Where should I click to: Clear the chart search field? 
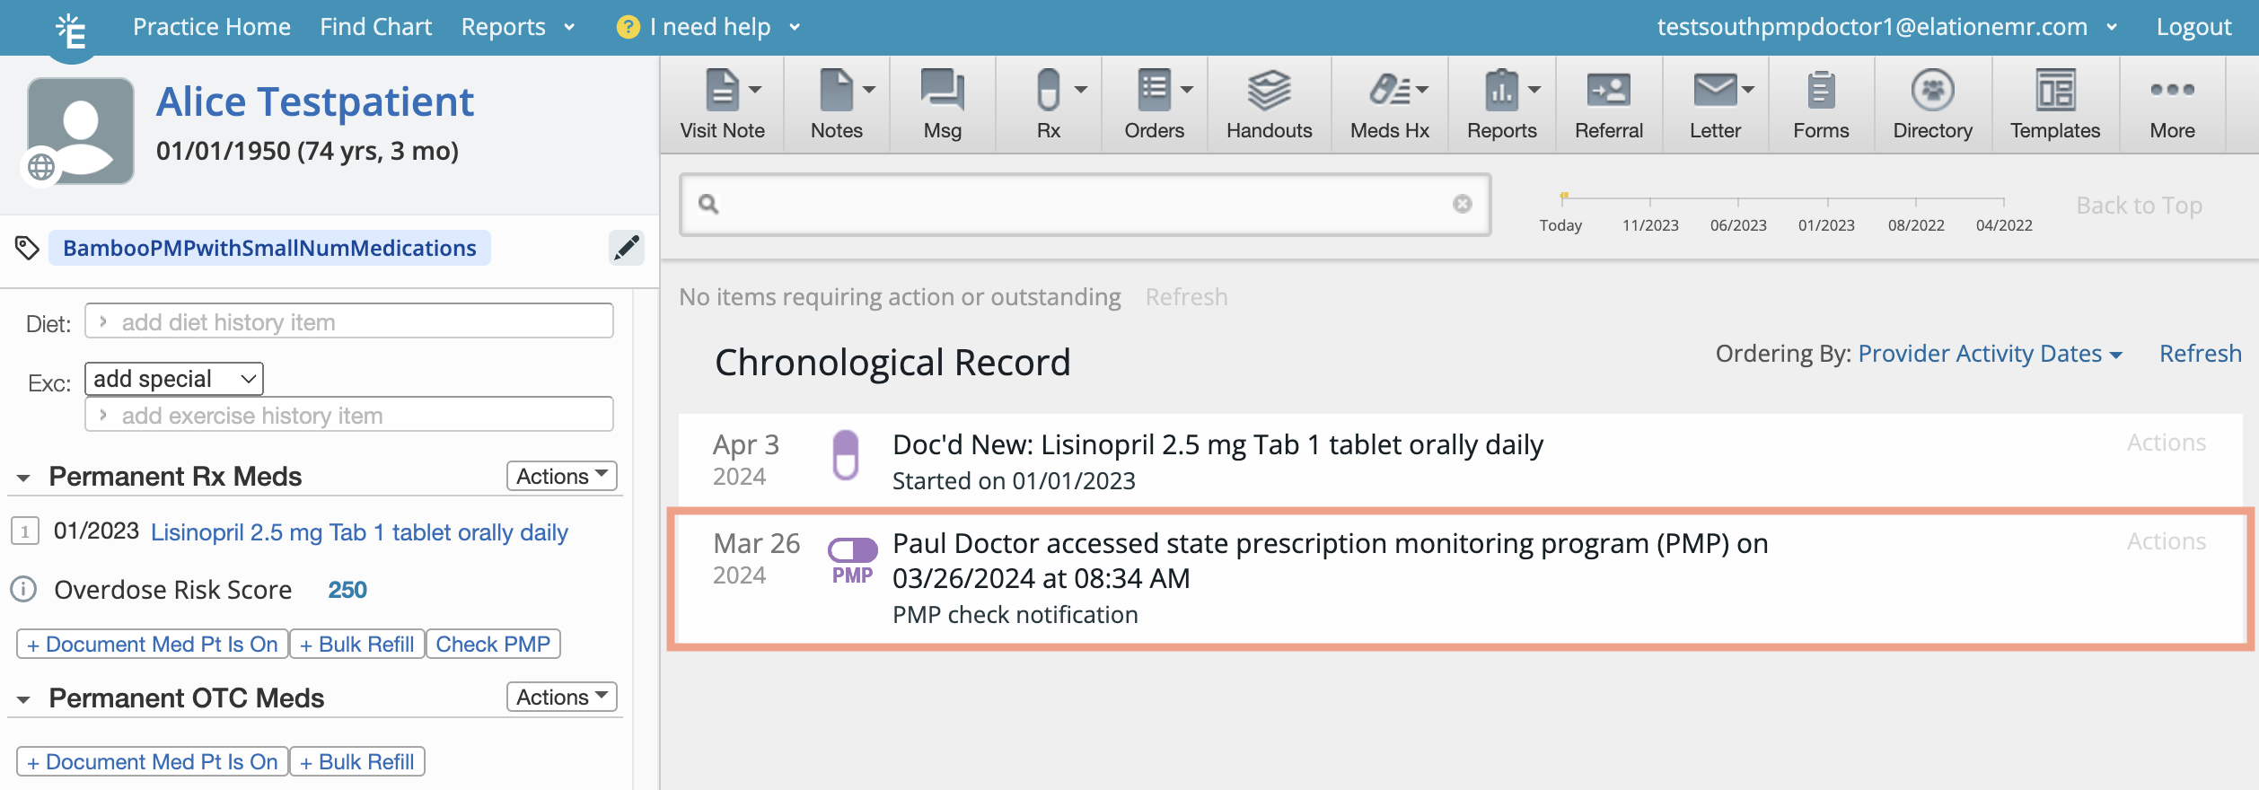click(x=1463, y=204)
